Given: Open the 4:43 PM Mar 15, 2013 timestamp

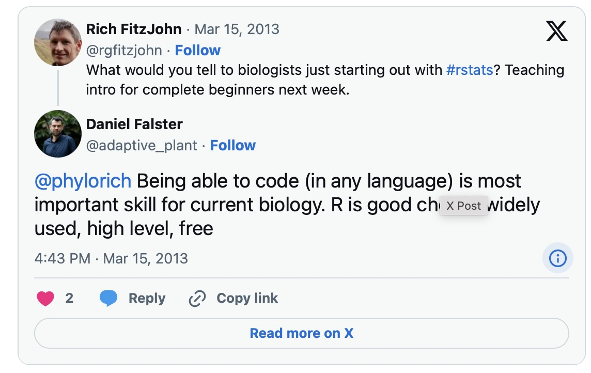Looking at the screenshot, I should click(111, 258).
